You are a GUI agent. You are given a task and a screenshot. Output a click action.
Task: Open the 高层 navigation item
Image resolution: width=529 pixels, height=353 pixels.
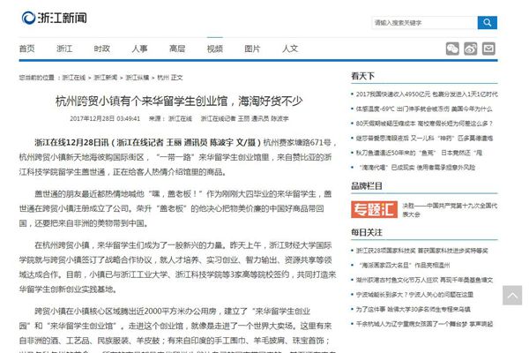(x=177, y=49)
